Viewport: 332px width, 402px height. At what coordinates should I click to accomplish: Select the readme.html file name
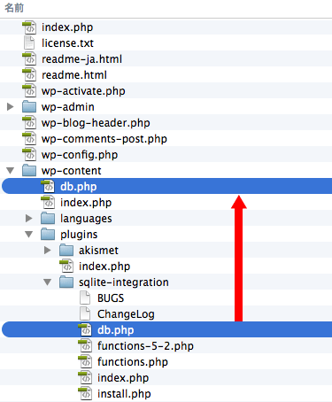coord(74,75)
